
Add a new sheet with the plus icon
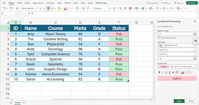(x=24, y=103)
